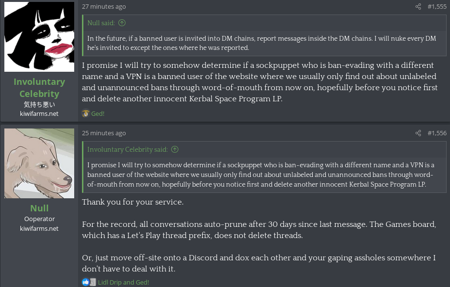Open the Involuntary Celebrity username profile link
The height and width of the screenshot is (287, 450).
(x=39, y=88)
